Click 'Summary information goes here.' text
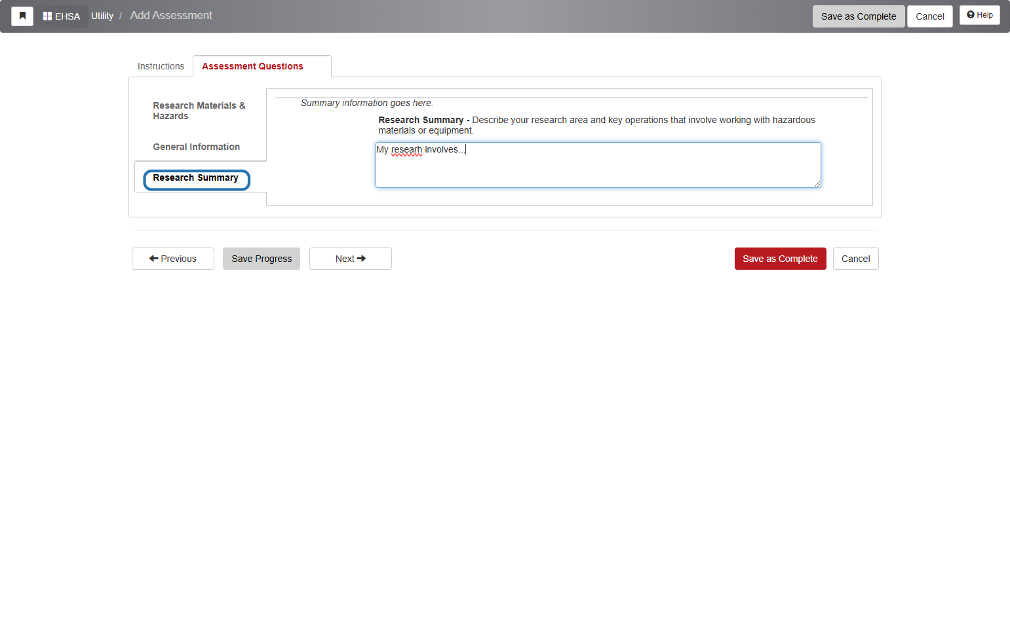Image resolution: width=1010 pixels, height=624 pixels. click(367, 103)
